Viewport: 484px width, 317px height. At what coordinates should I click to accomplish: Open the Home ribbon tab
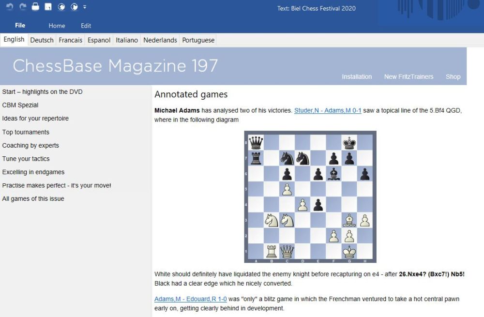pyautogui.click(x=57, y=26)
